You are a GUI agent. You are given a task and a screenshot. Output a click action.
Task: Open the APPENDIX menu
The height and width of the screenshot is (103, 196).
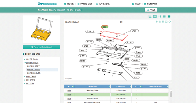[x=103, y=4]
